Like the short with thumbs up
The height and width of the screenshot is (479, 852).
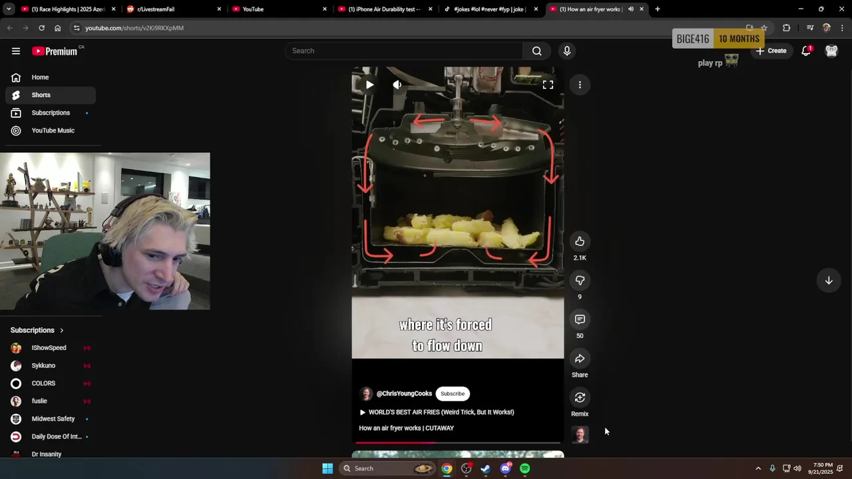coord(580,241)
